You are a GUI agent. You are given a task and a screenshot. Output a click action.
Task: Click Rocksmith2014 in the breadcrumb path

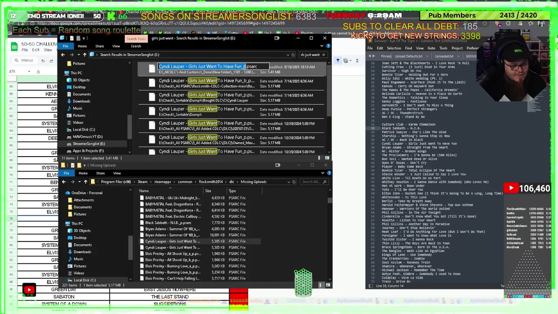coord(211,181)
